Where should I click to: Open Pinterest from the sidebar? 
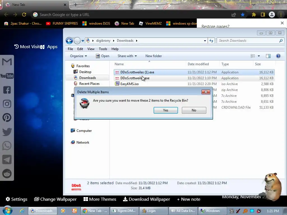coord(7,118)
